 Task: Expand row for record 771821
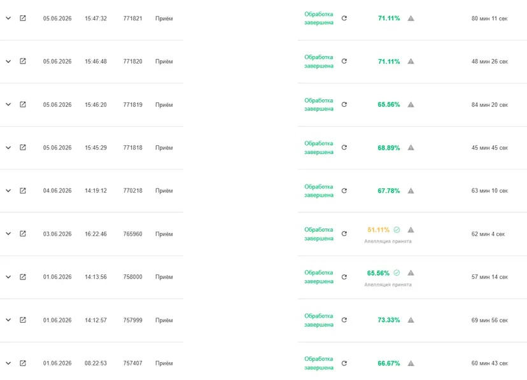(x=8, y=18)
